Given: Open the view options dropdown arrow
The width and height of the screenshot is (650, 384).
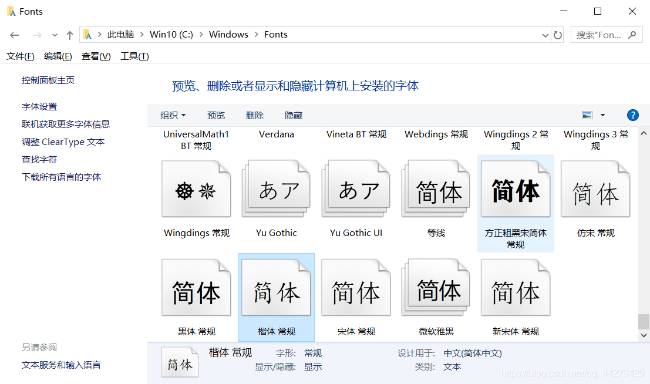Looking at the screenshot, I should click(603, 115).
